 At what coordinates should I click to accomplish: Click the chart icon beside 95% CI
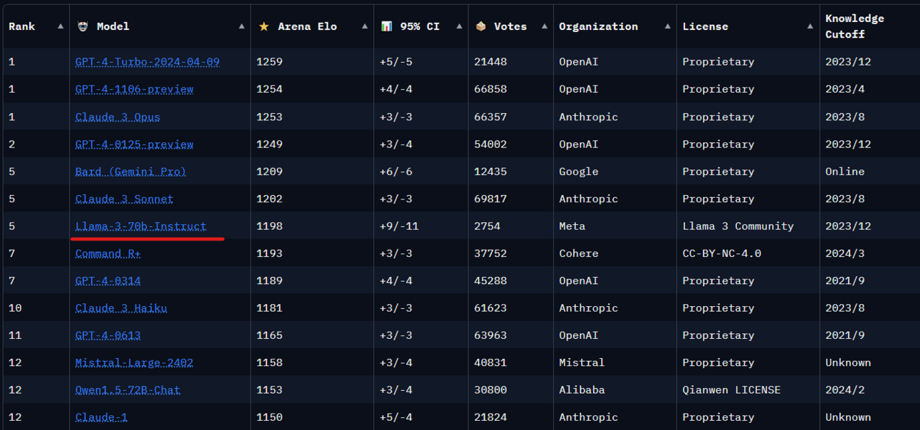pos(387,26)
